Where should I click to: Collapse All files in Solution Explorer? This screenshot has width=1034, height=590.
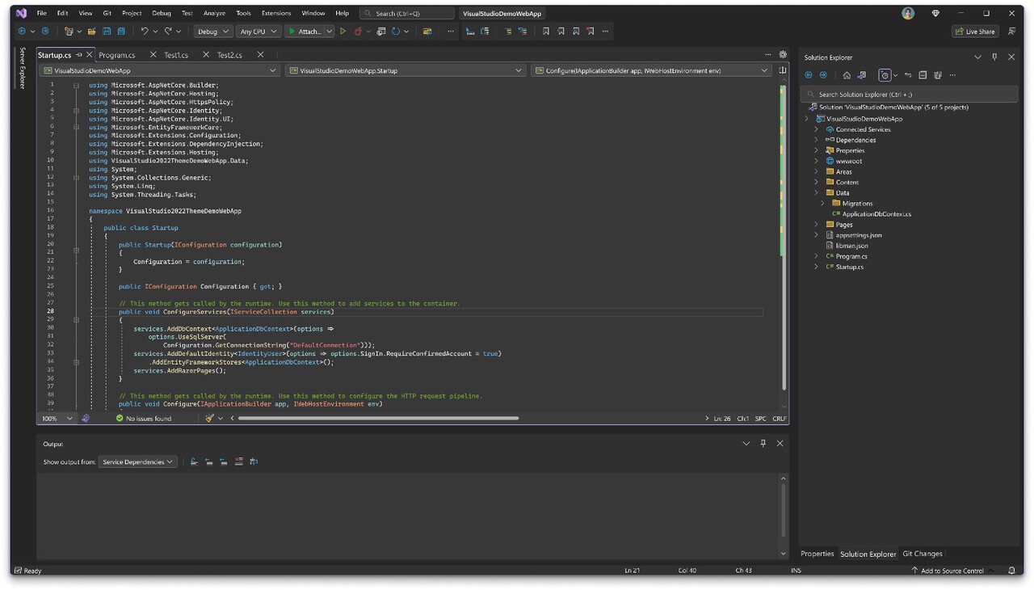[922, 74]
